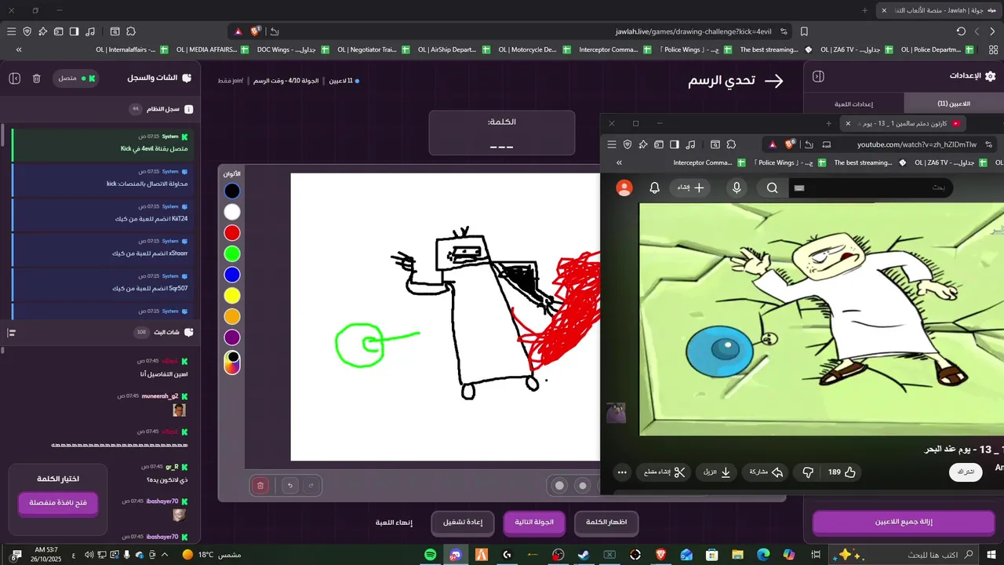This screenshot has height=565, width=1004.
Task: Open Interceptor Comma... bookmark in YouTube window
Action: tap(709, 162)
